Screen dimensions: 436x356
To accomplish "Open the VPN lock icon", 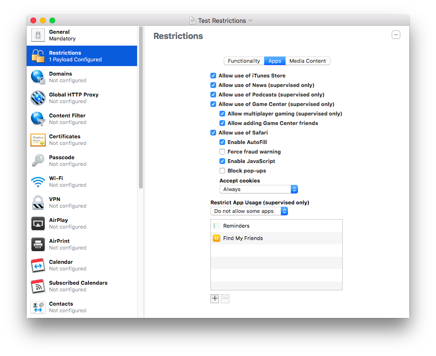I will pos(38,202).
